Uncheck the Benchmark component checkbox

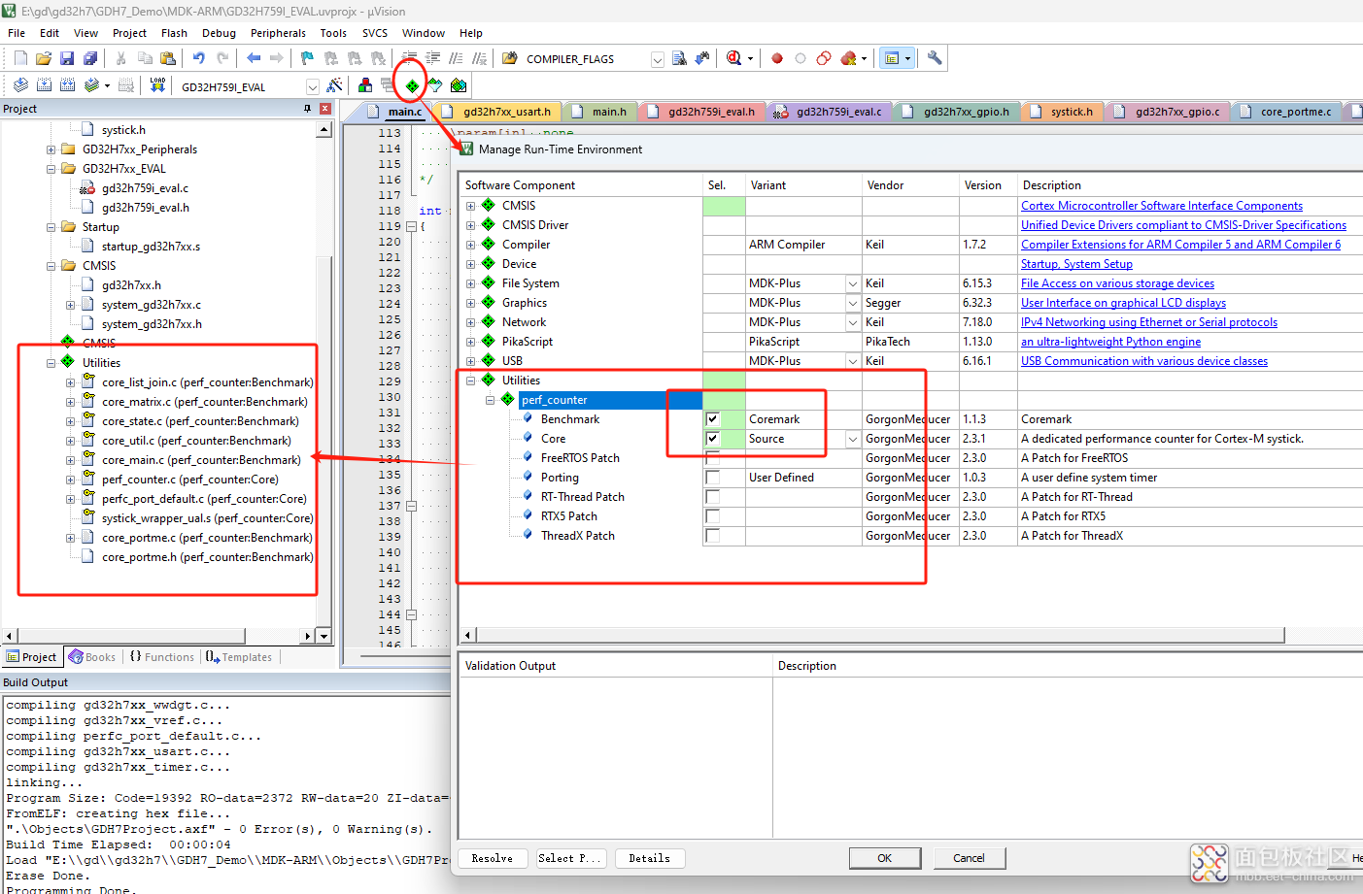tap(713, 419)
